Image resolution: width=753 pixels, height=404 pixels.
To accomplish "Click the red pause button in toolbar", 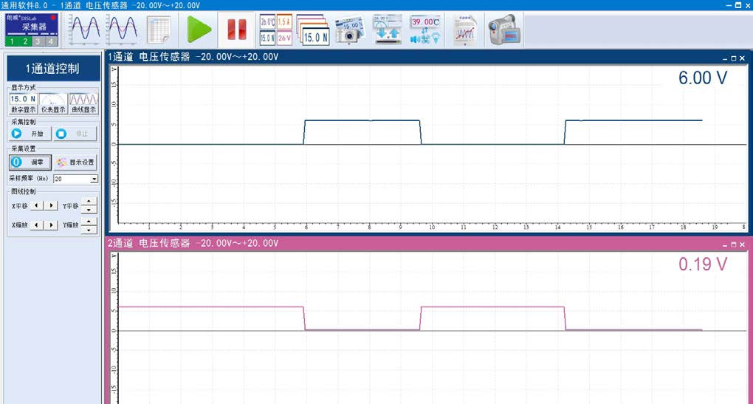I will pyautogui.click(x=237, y=30).
